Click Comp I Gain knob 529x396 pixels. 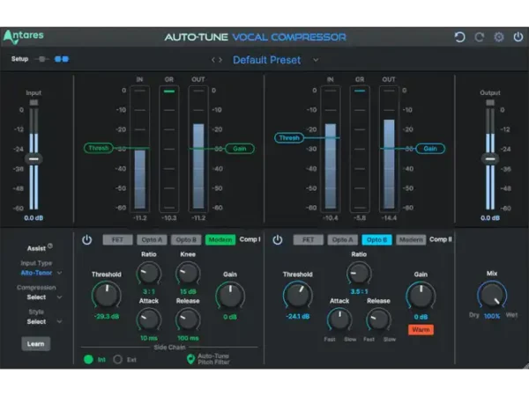pos(230,296)
